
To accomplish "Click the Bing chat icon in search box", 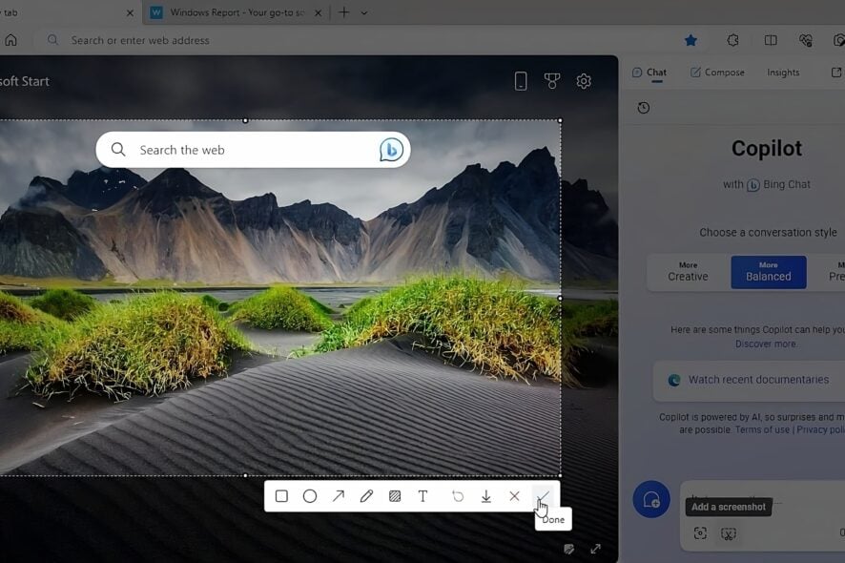I will click(x=391, y=150).
